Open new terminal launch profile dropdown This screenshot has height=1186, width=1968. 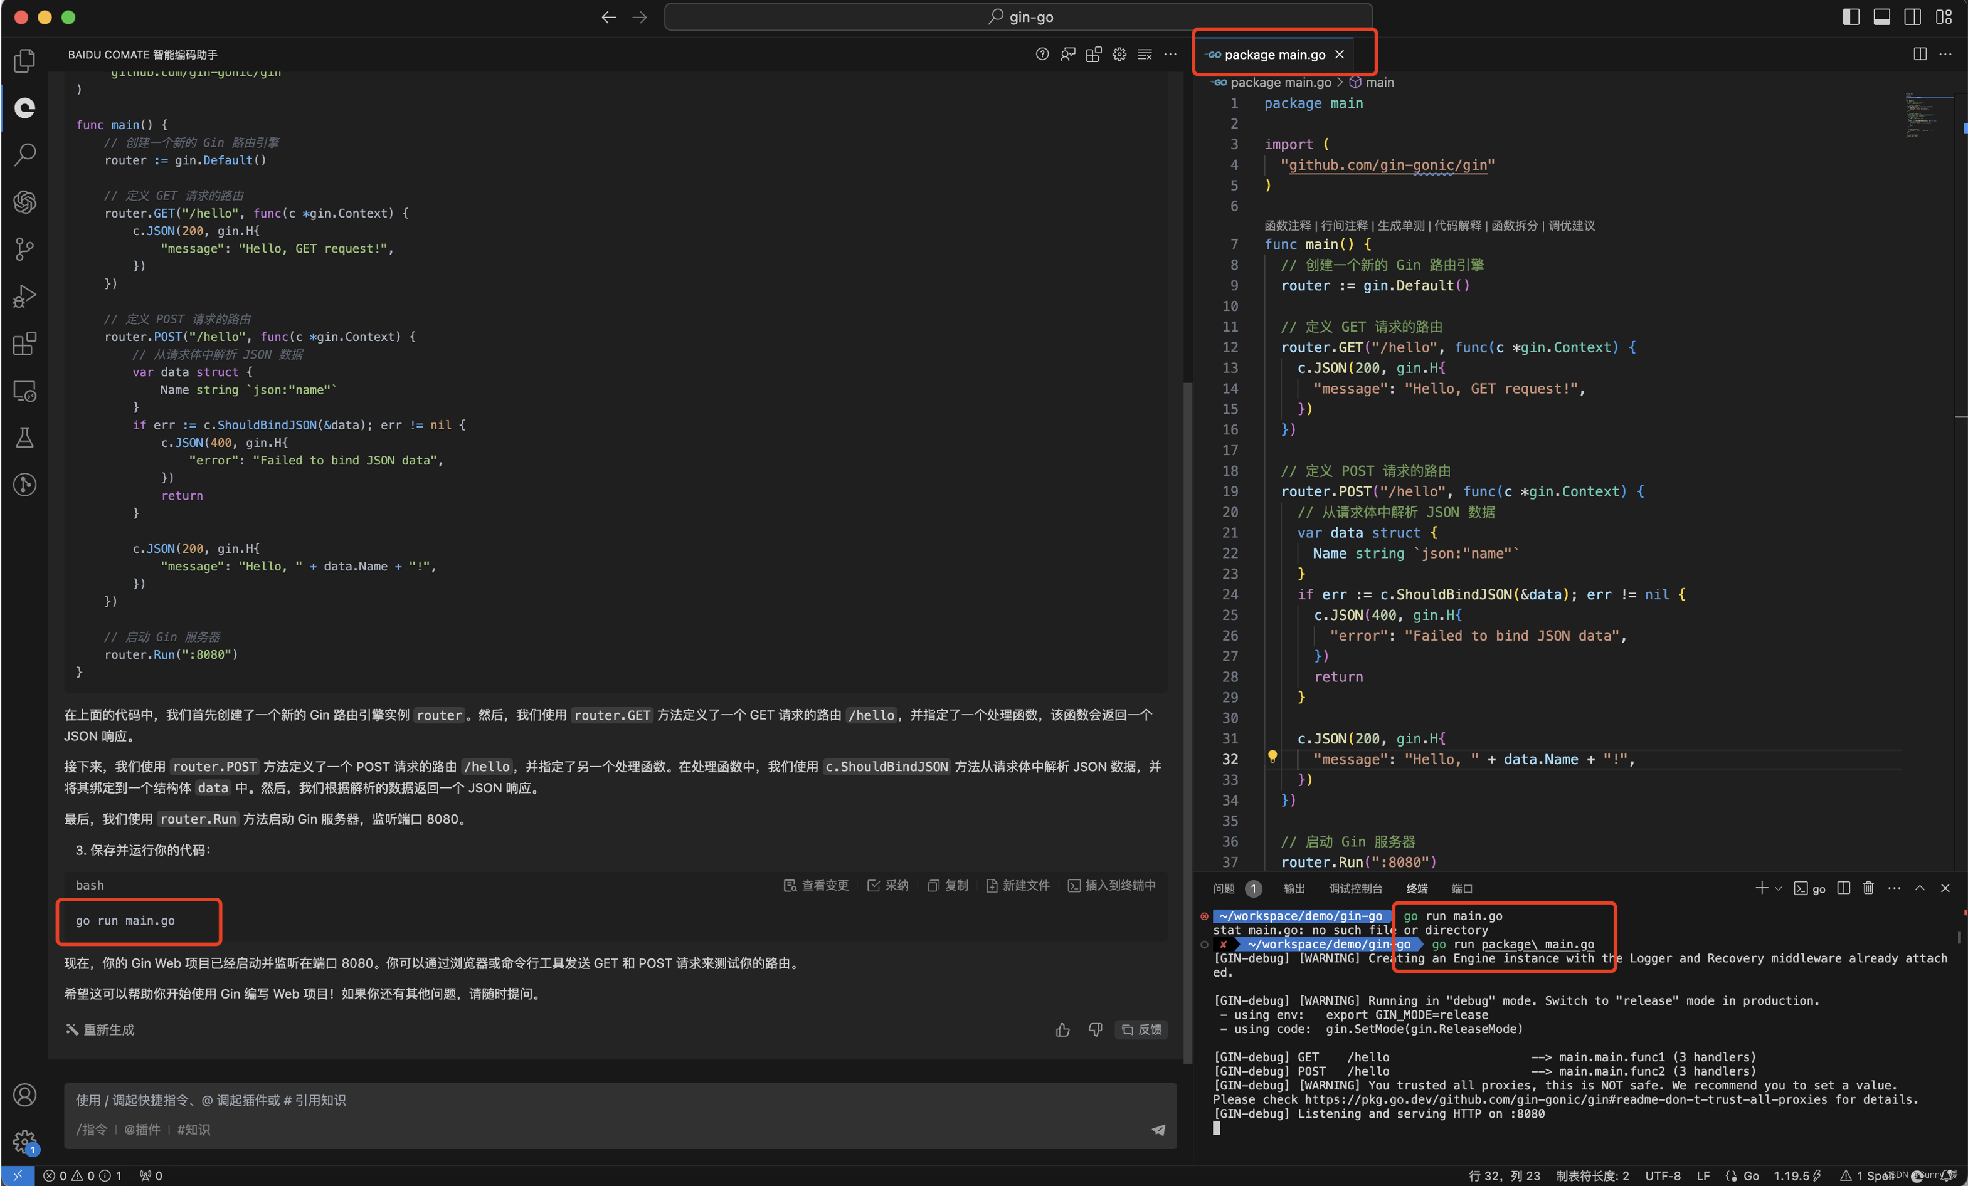point(1778,888)
